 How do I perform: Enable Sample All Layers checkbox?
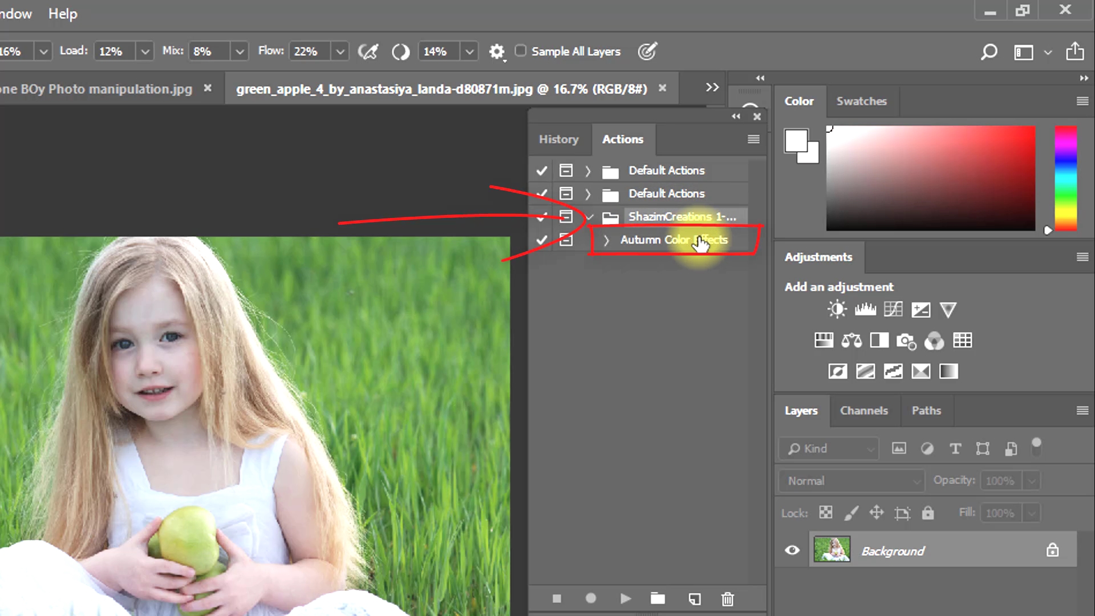(x=520, y=51)
